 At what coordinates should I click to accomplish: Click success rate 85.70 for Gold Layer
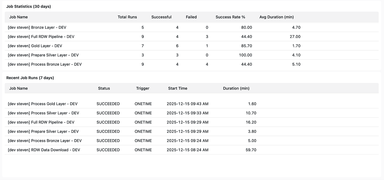point(246,46)
